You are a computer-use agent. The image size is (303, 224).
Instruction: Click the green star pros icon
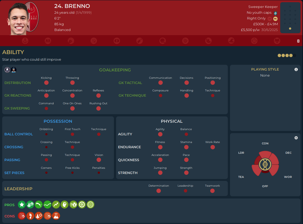22,205
